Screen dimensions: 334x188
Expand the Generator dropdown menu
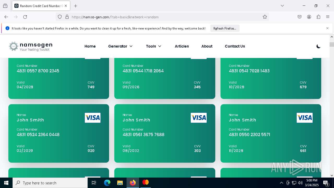(x=120, y=46)
